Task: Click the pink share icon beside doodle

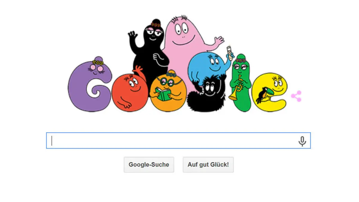Action: pos(296,96)
